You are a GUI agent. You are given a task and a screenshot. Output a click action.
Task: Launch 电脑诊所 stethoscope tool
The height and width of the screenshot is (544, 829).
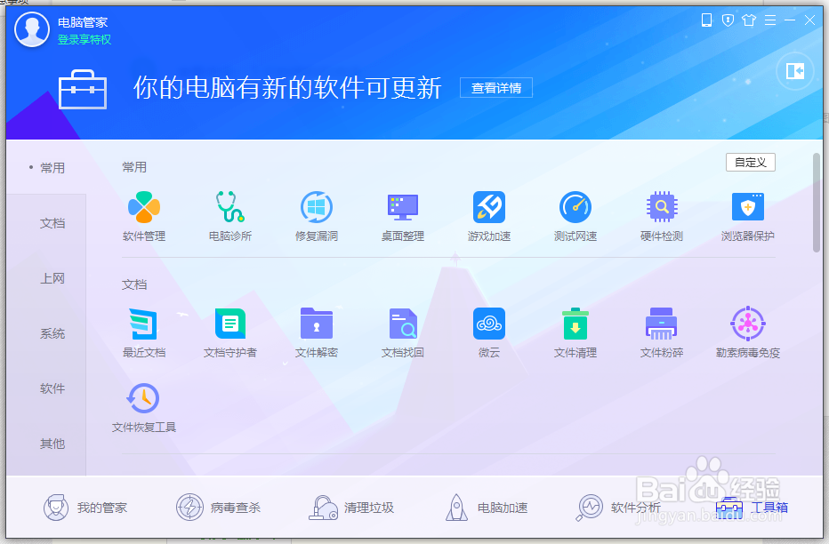click(230, 217)
